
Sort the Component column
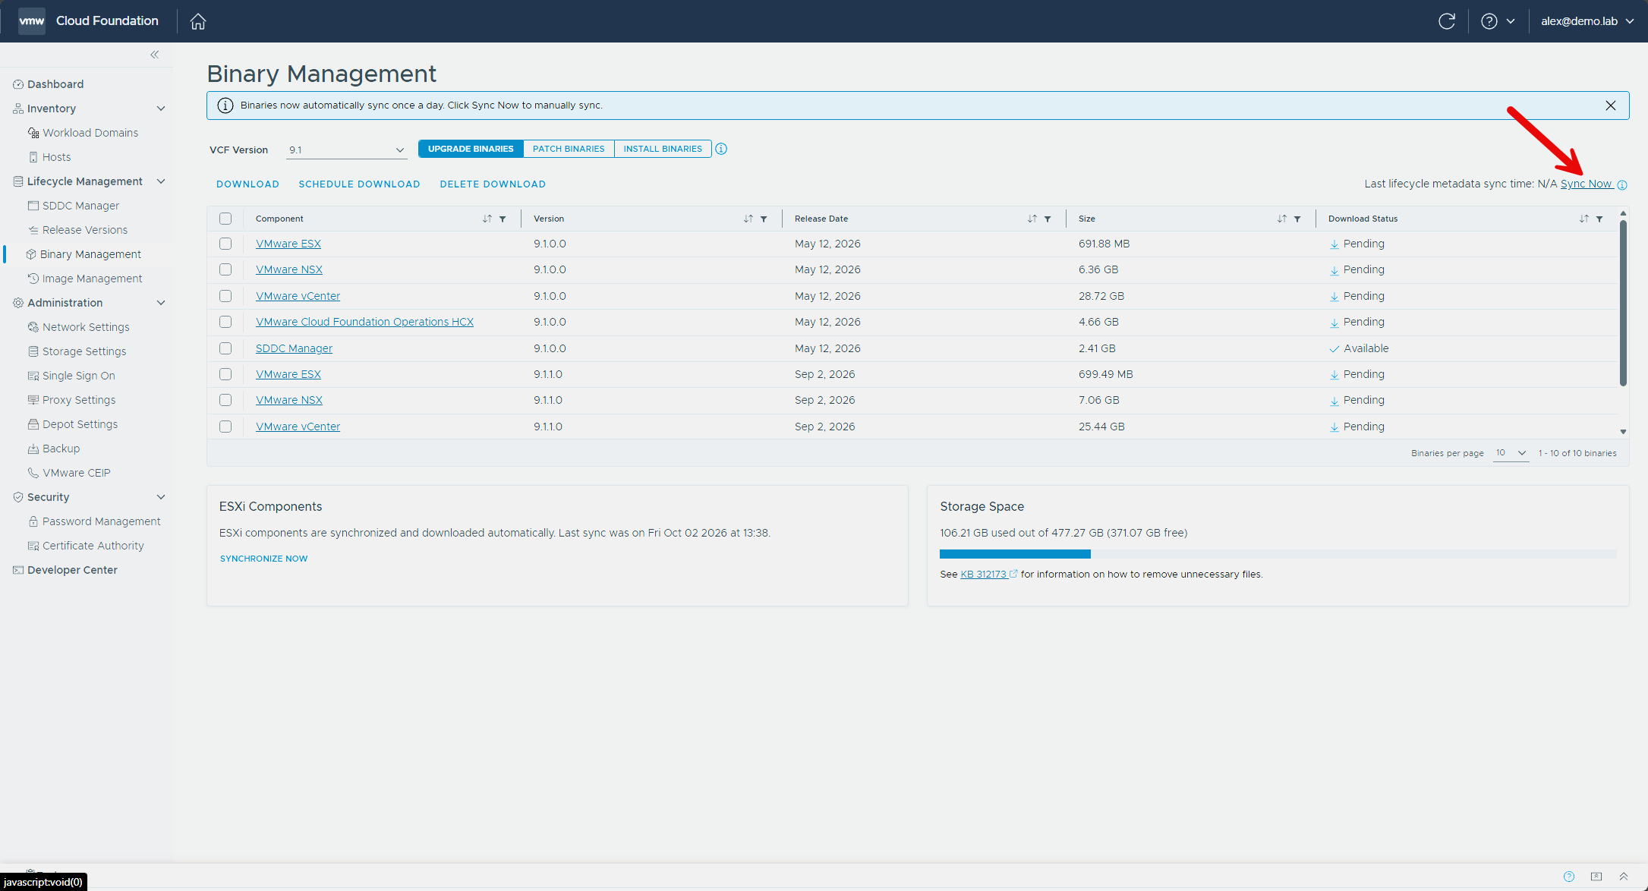pyautogui.click(x=487, y=219)
